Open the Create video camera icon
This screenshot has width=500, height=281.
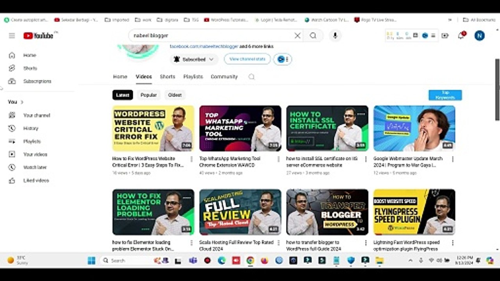(445, 36)
